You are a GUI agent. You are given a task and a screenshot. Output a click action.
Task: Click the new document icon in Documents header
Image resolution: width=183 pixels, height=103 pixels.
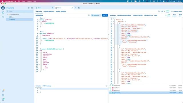29,8
